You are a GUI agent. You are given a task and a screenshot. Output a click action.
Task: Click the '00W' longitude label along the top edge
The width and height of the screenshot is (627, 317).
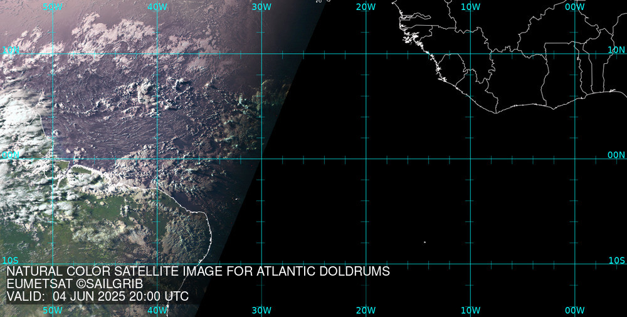575,7
